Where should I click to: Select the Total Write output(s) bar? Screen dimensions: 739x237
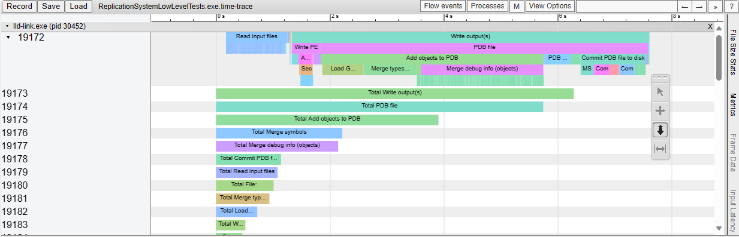[x=394, y=93]
